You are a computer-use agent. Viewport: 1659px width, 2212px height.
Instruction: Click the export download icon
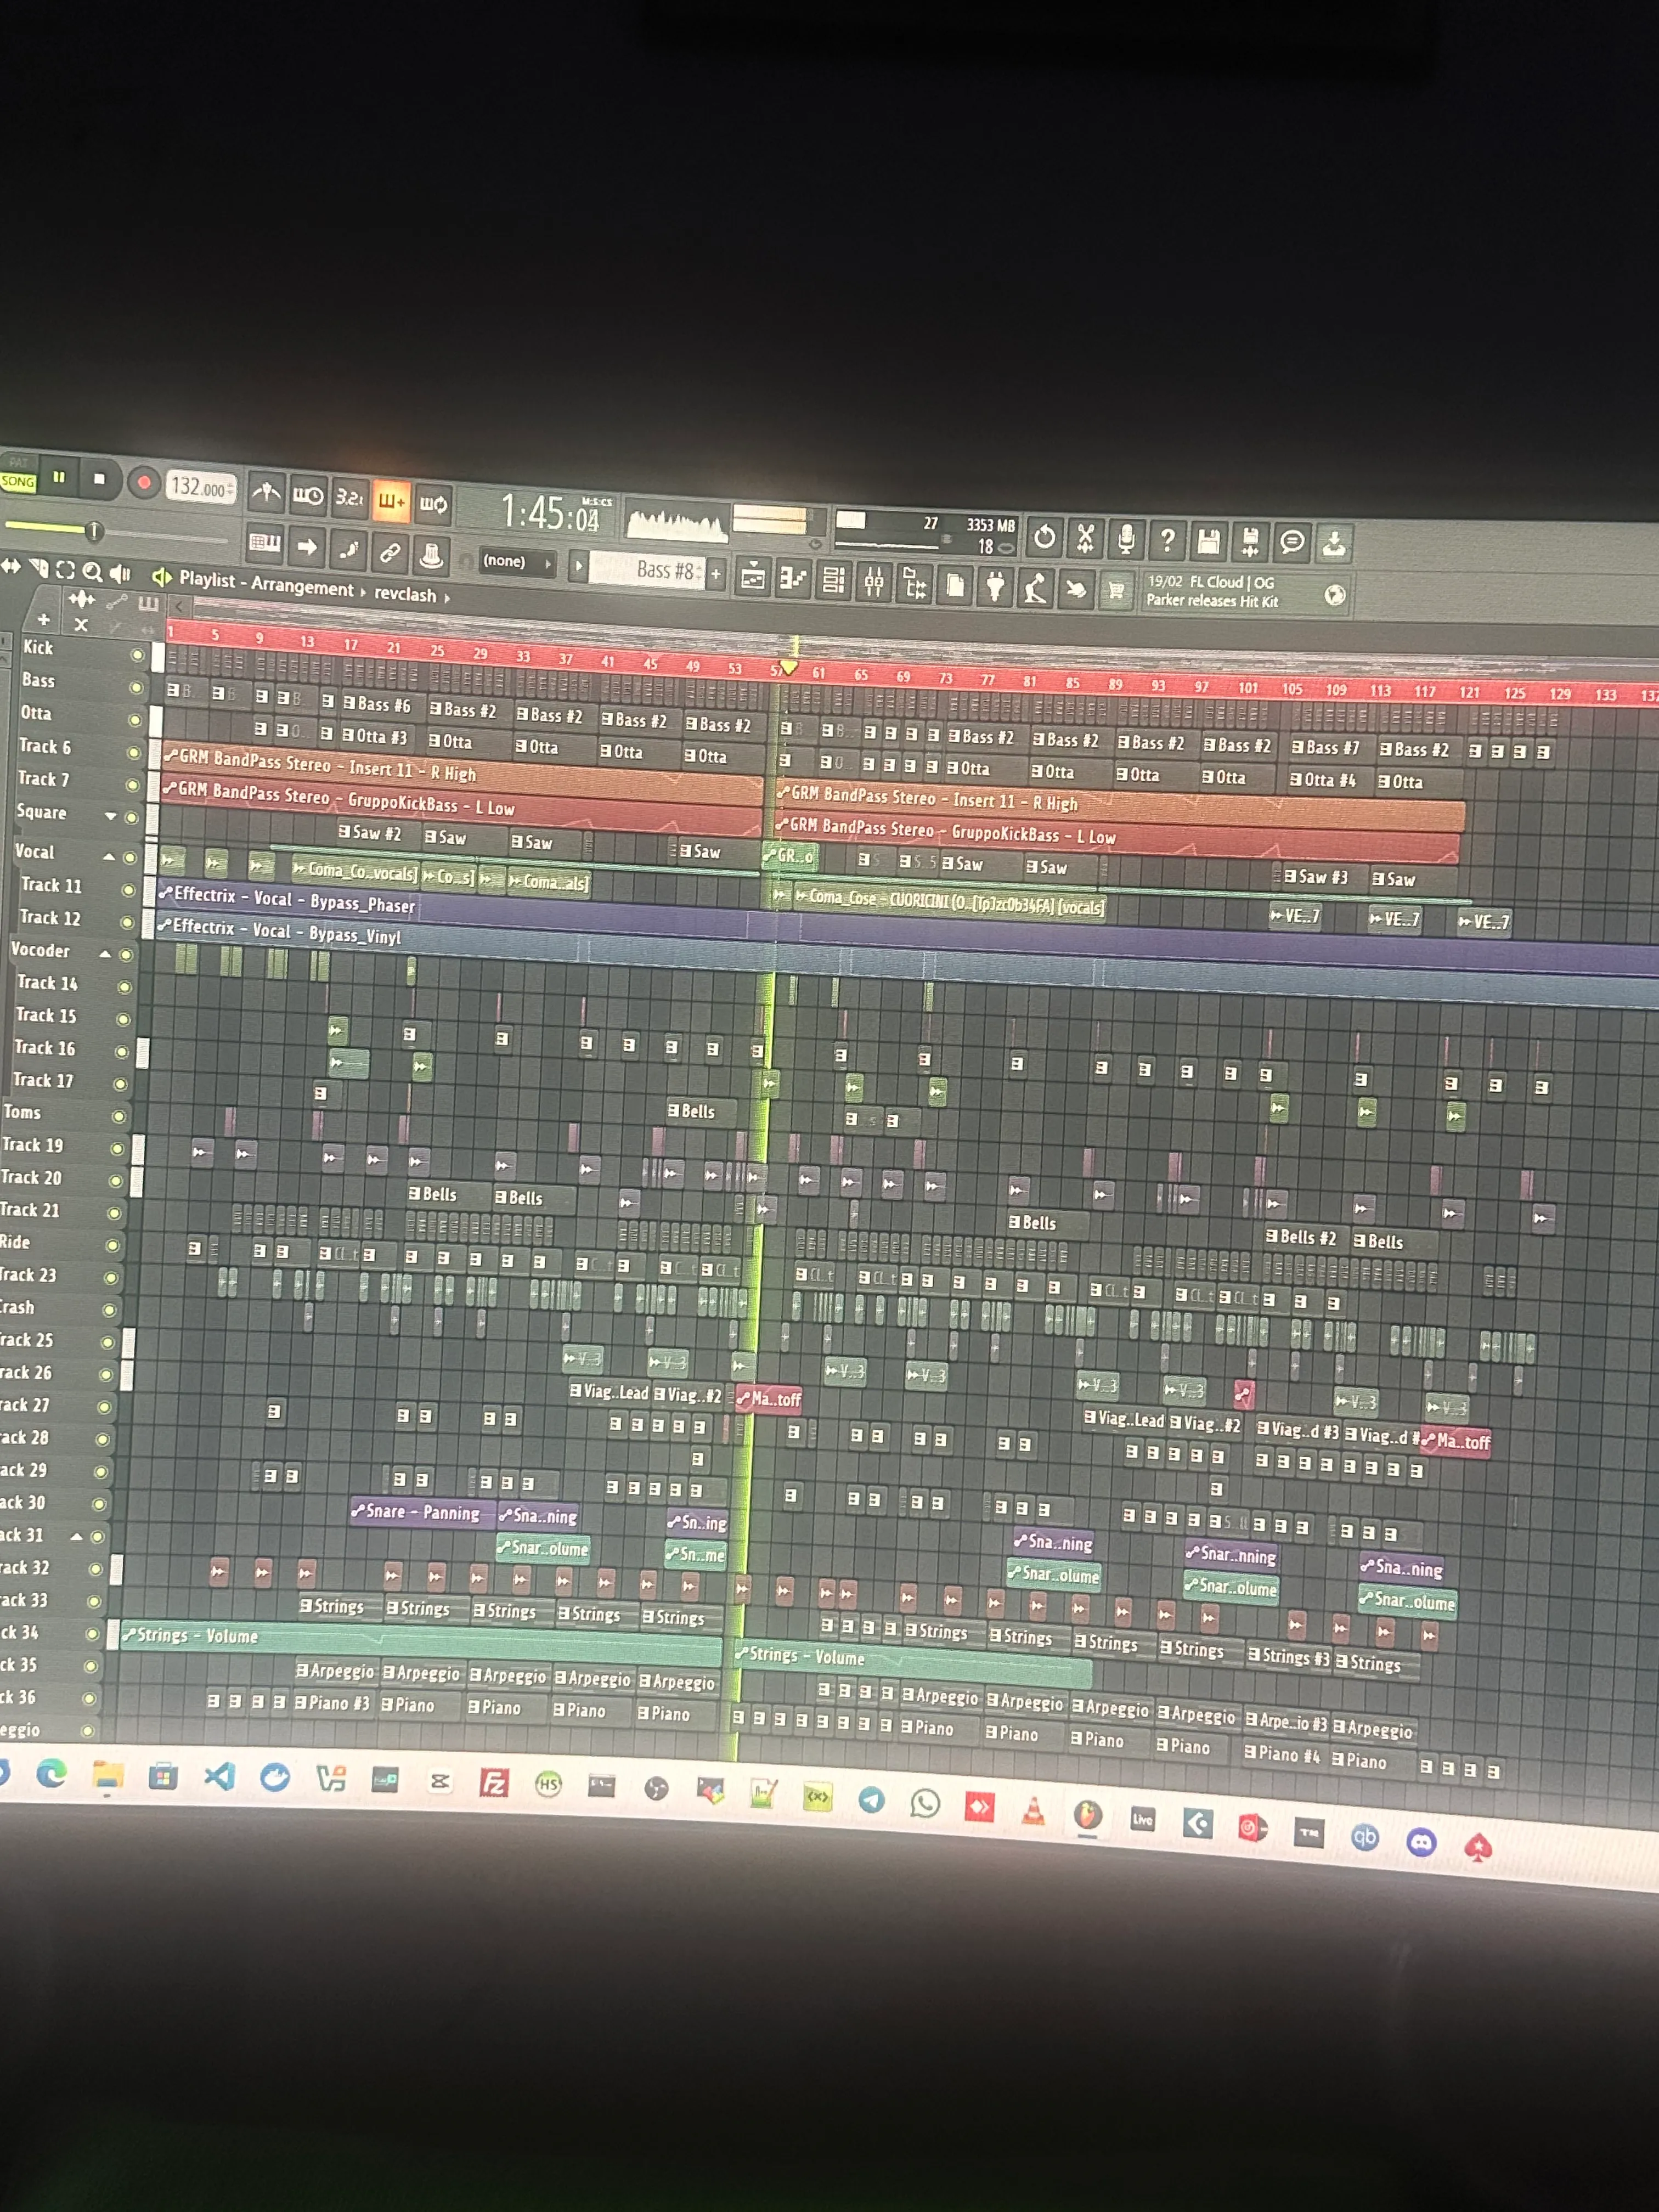(x=1334, y=544)
